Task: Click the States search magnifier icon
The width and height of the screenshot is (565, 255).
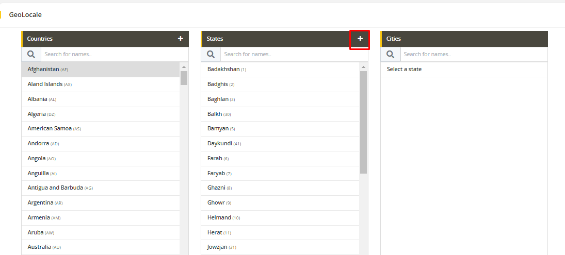Action: coord(211,54)
